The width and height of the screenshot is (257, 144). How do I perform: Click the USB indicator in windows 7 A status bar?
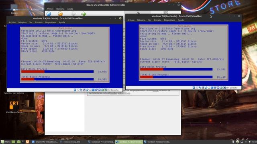click(x=87, y=90)
